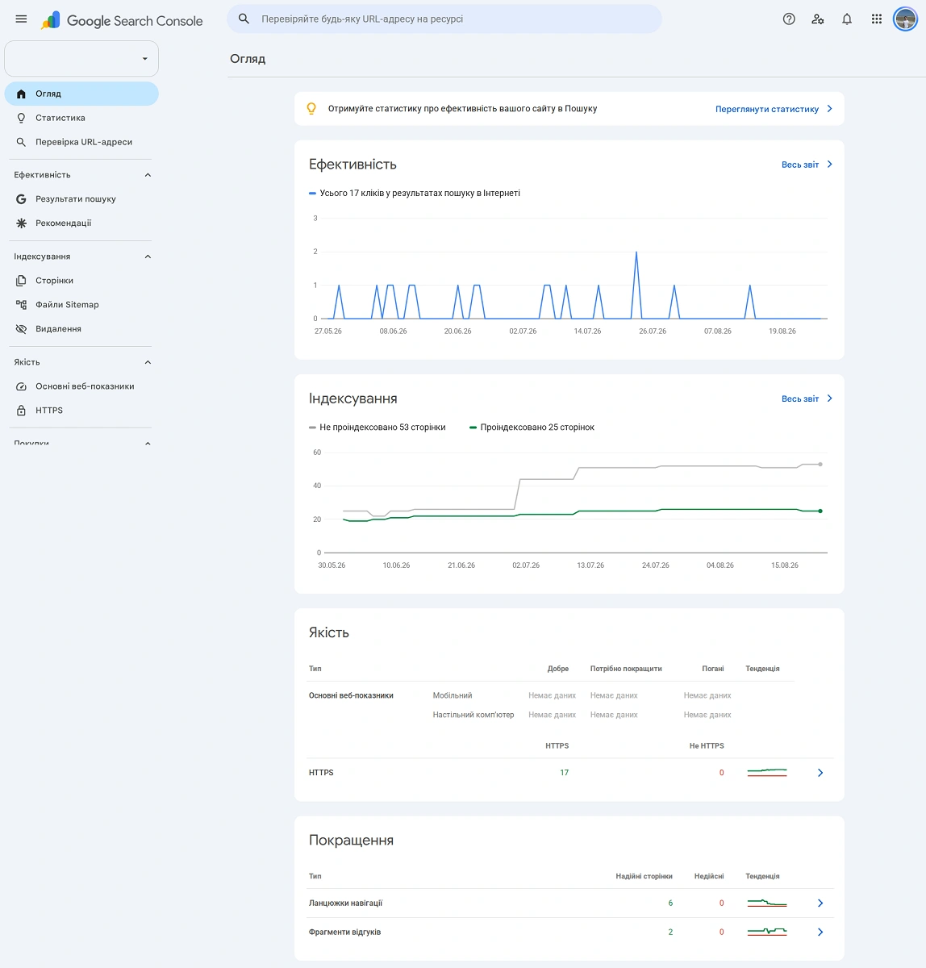Open the HTTPS row arrow in Якість
926x968 pixels.
click(x=820, y=773)
